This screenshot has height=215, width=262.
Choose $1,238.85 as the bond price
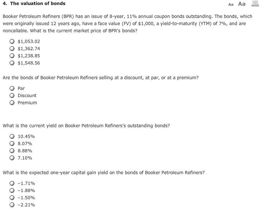(12, 56)
